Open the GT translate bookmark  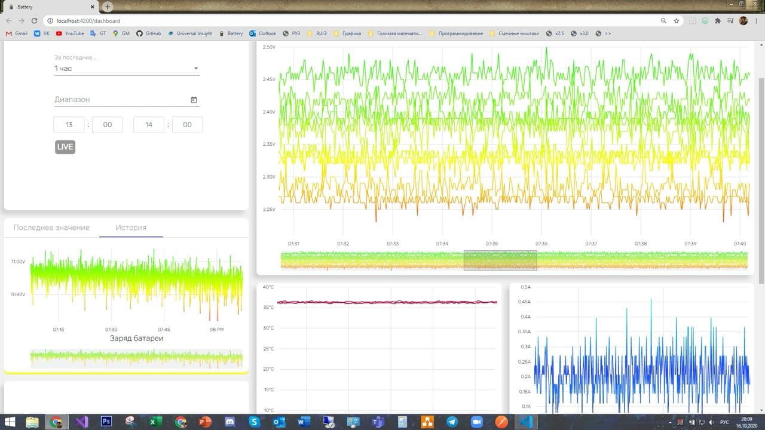click(98, 33)
